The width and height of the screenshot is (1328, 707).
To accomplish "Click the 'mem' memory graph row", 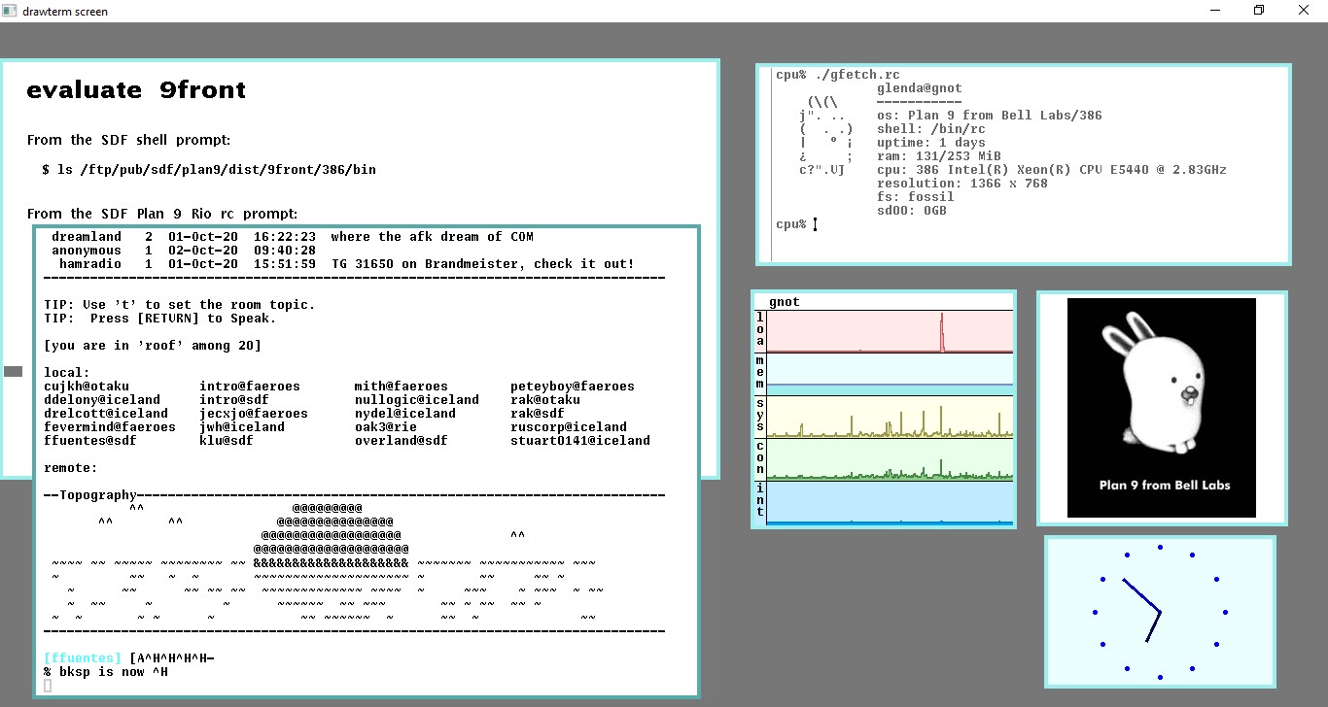I will [x=890, y=374].
